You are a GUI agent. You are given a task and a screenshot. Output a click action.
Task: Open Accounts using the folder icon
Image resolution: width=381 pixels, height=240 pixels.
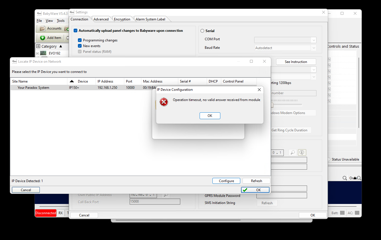pyautogui.click(x=42, y=28)
